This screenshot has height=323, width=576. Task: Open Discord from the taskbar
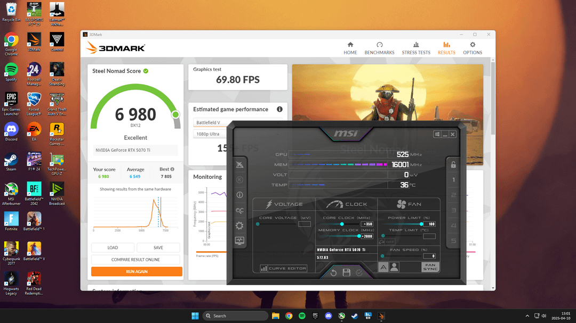pyautogui.click(x=329, y=316)
